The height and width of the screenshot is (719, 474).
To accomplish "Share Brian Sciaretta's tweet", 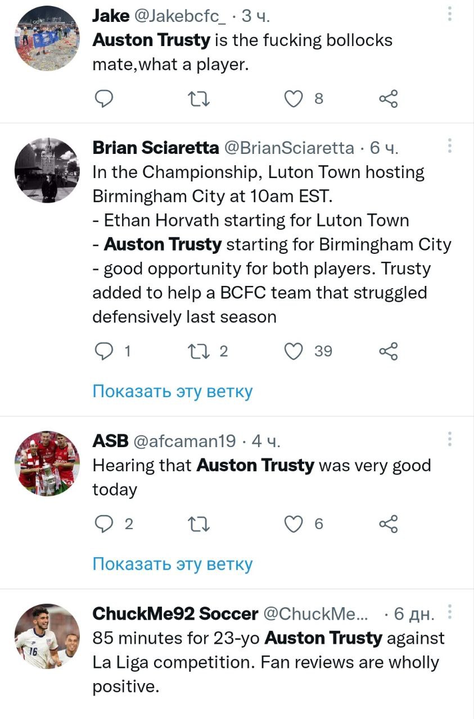I will [389, 352].
